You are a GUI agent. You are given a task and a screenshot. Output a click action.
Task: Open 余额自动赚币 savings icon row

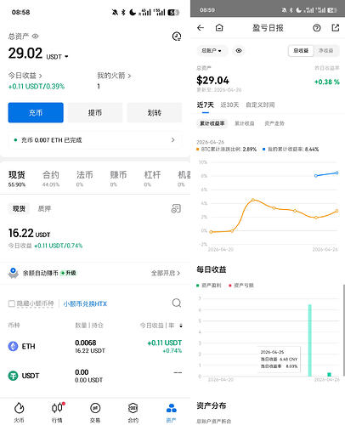pos(13,273)
